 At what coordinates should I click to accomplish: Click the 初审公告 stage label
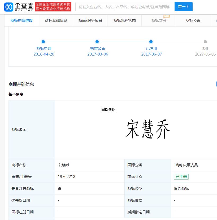[x=98, y=48]
